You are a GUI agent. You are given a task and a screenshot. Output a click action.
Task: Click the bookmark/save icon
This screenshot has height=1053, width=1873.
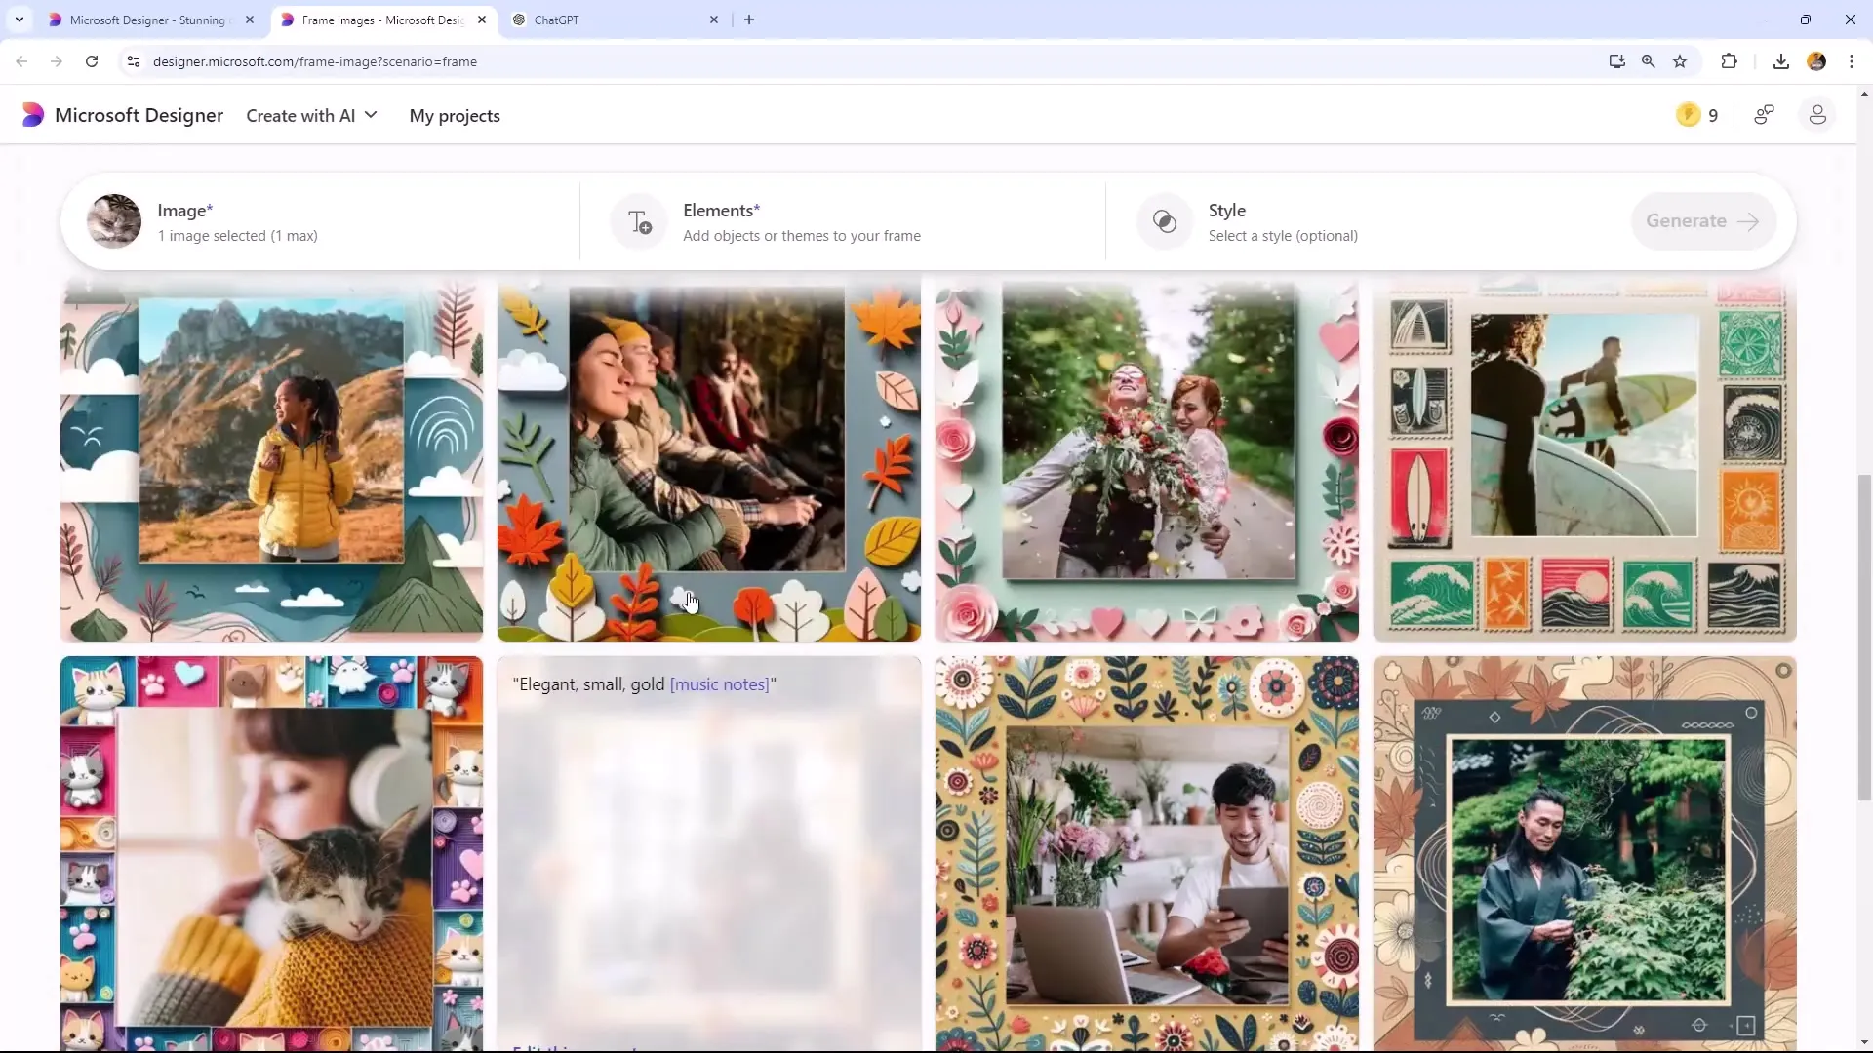[1683, 61]
